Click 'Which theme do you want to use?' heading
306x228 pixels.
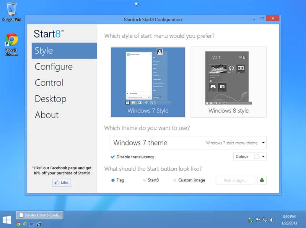click(x=147, y=128)
